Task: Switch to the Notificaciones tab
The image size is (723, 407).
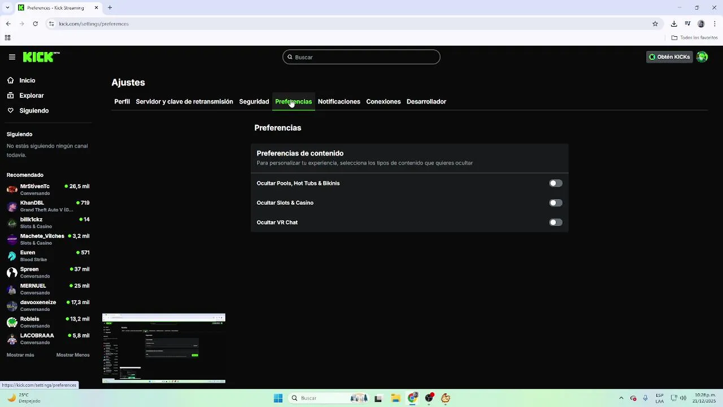Action: 339,102
